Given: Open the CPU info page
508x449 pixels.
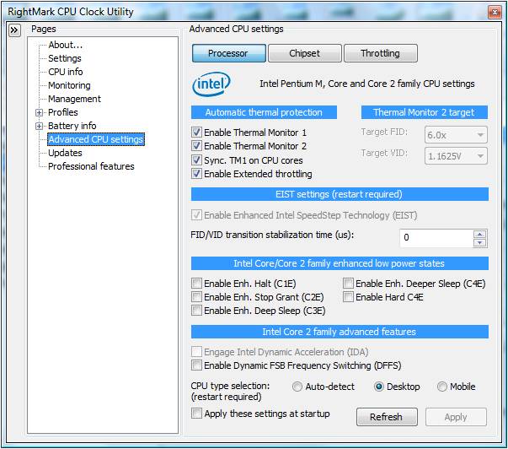Looking at the screenshot, I should click(66, 72).
